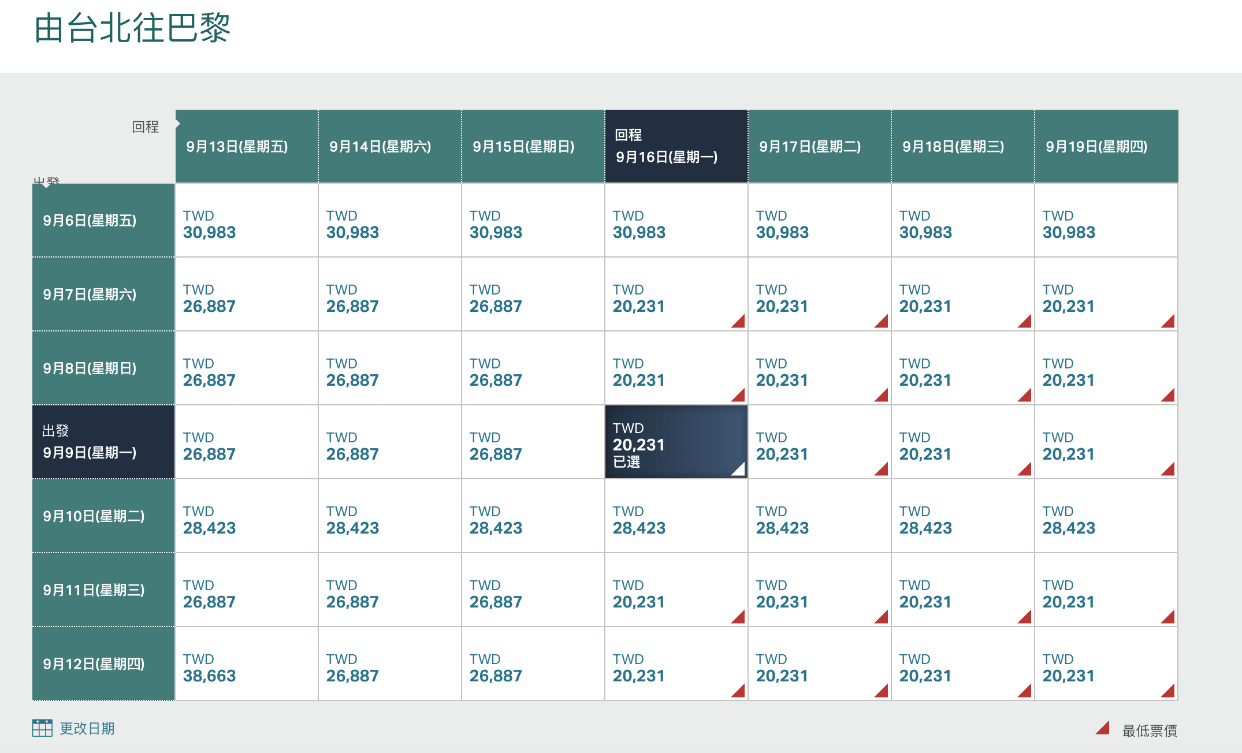Pick 9月7日 departure with 9月19日 return fare
This screenshot has width=1242, height=753.
click(x=1106, y=295)
